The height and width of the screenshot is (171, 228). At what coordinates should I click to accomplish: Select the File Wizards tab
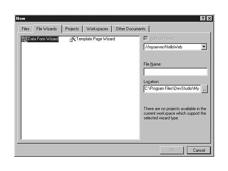[47, 29]
